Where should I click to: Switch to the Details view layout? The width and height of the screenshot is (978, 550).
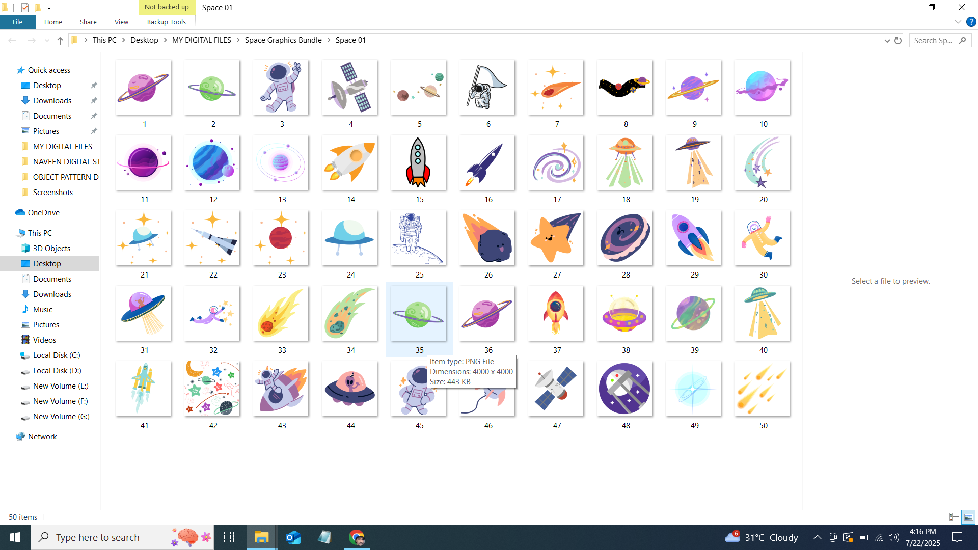coord(954,517)
